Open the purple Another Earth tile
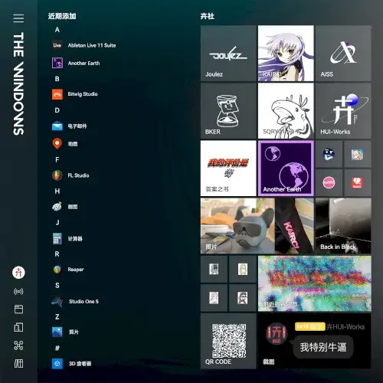Screen dimensions: 383x383 pyautogui.click(x=286, y=169)
